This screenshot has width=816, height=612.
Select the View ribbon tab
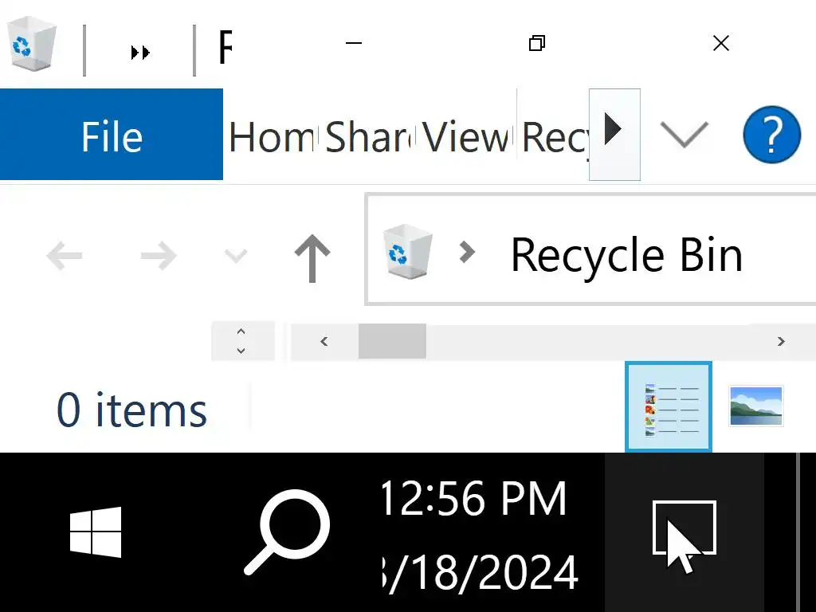(x=465, y=138)
